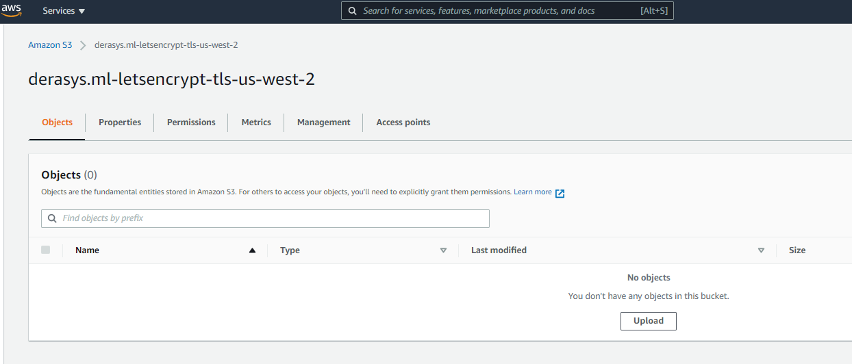Sort objects by the Name column

pyautogui.click(x=87, y=250)
